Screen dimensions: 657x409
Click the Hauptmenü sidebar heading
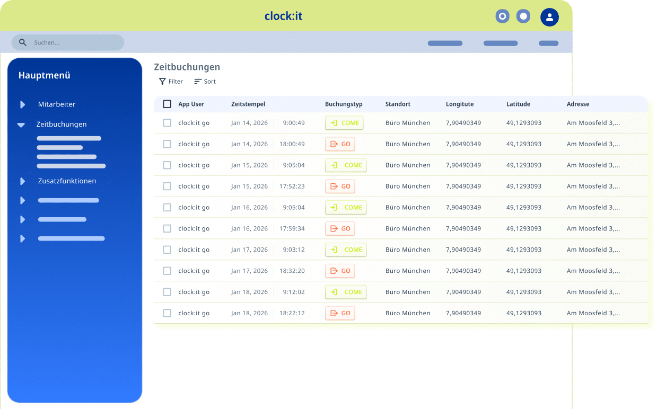[44, 75]
